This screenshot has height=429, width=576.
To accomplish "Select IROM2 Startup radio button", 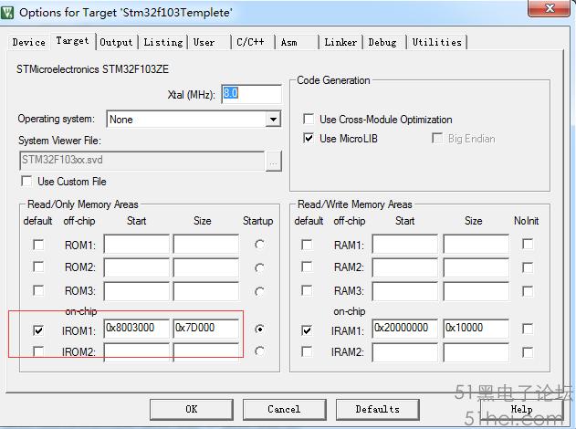I will click(260, 351).
